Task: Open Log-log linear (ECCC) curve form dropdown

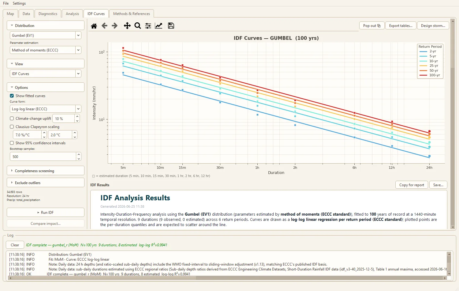Action: coord(45,109)
